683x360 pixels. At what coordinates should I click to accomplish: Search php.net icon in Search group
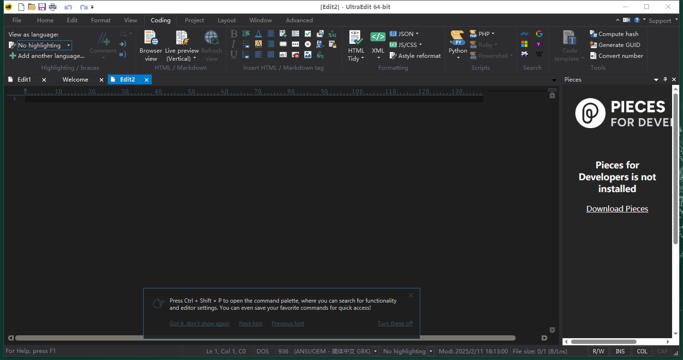(525, 34)
